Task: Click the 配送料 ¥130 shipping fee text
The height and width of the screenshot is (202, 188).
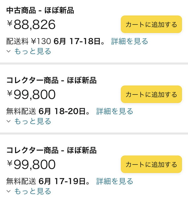Action: tap(29, 41)
